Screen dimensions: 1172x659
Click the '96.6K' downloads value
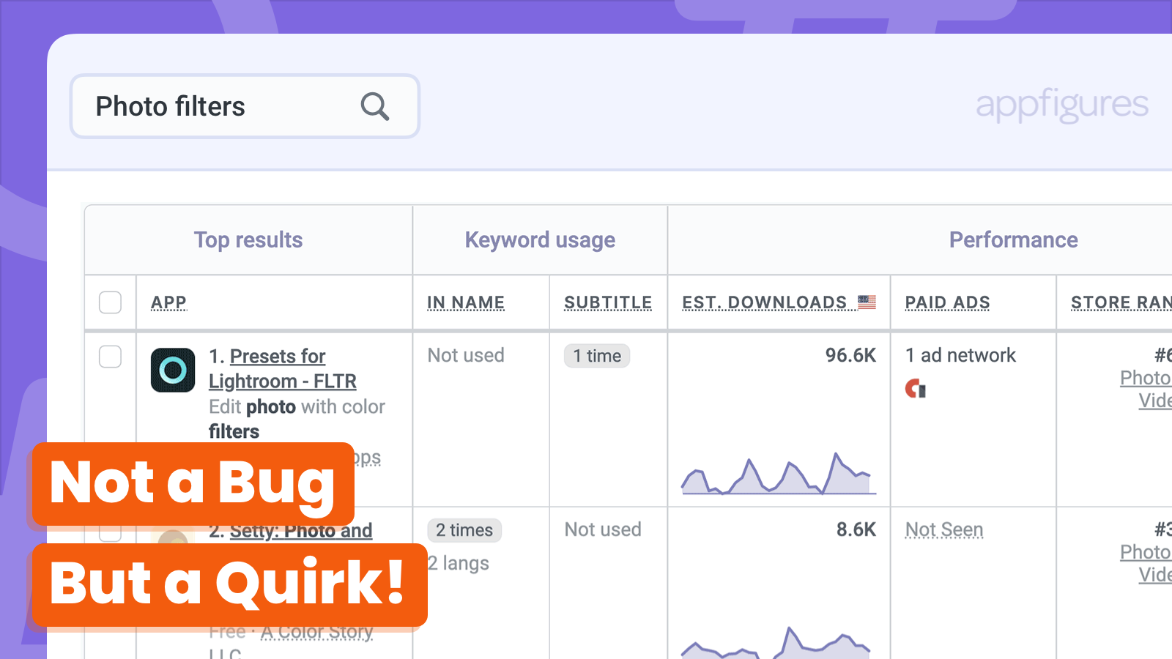point(850,355)
